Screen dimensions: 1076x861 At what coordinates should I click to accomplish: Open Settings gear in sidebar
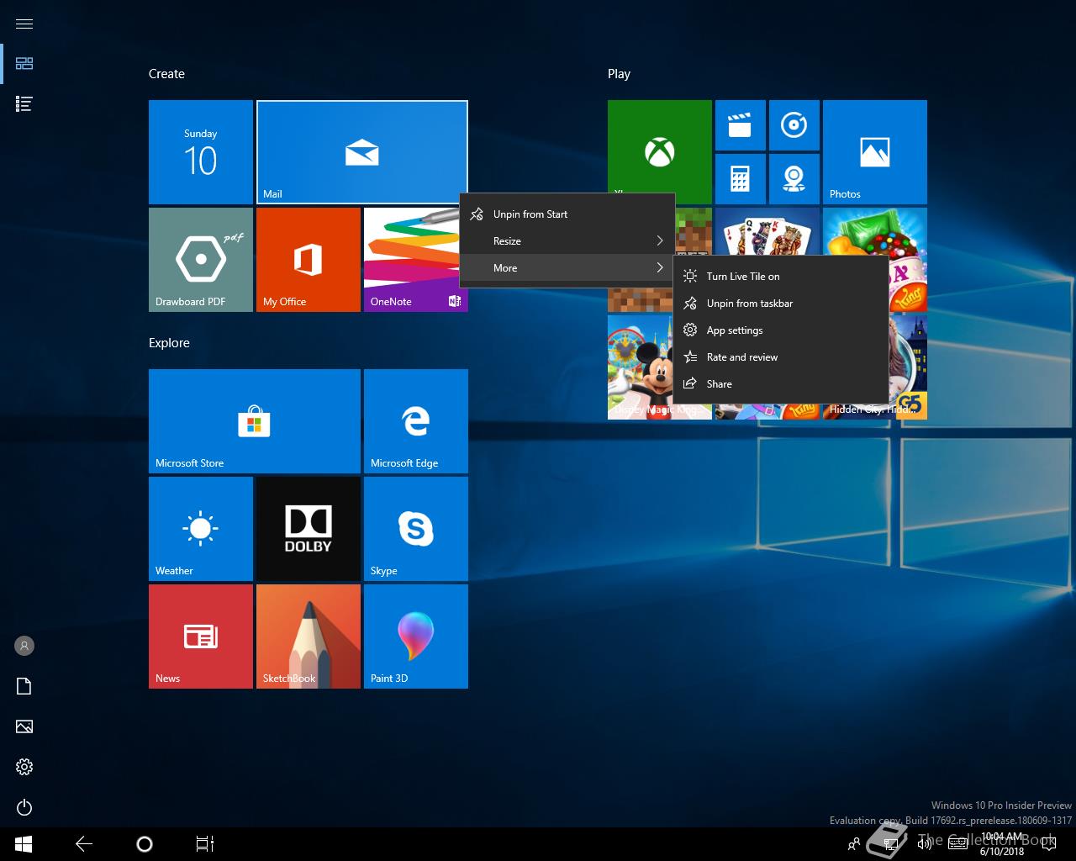(24, 767)
